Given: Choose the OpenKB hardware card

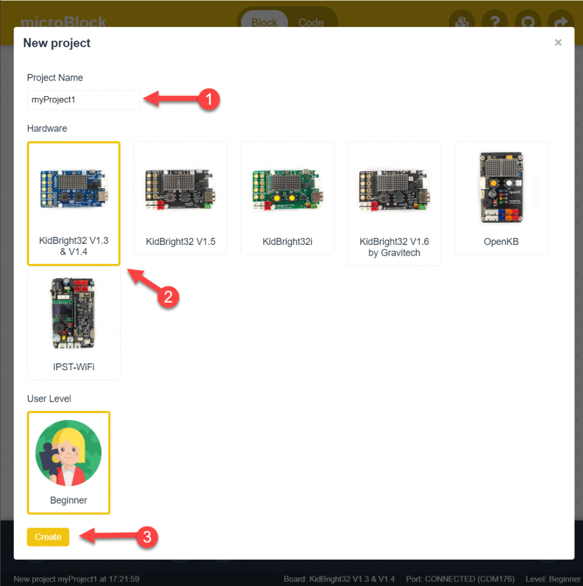Looking at the screenshot, I should tap(501, 198).
